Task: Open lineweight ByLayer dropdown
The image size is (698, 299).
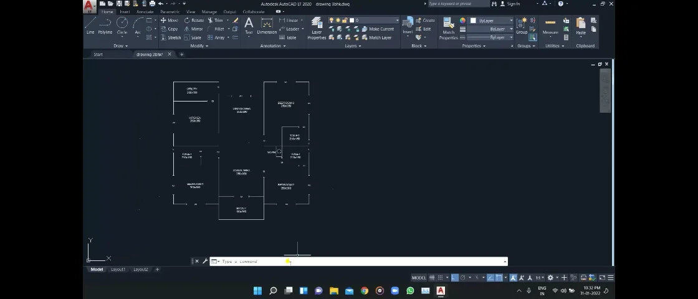Action: click(490, 29)
